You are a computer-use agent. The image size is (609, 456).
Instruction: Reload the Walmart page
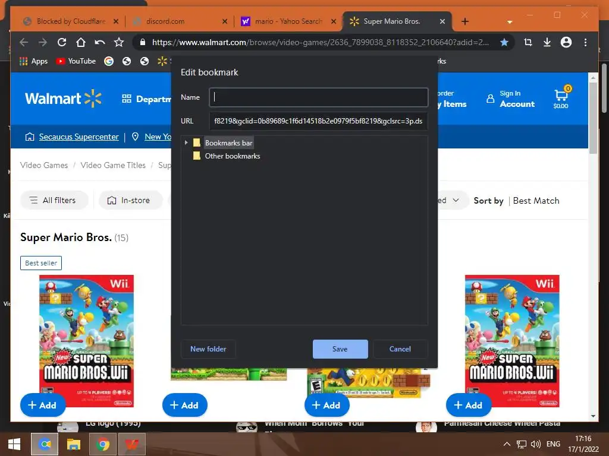pyautogui.click(x=62, y=42)
